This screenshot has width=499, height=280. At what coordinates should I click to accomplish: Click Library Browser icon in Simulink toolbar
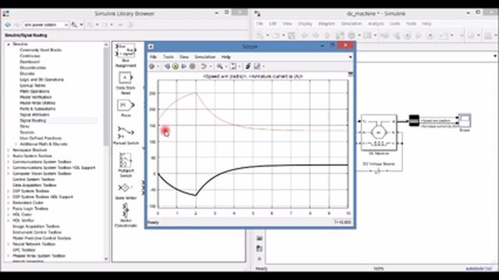point(340,36)
